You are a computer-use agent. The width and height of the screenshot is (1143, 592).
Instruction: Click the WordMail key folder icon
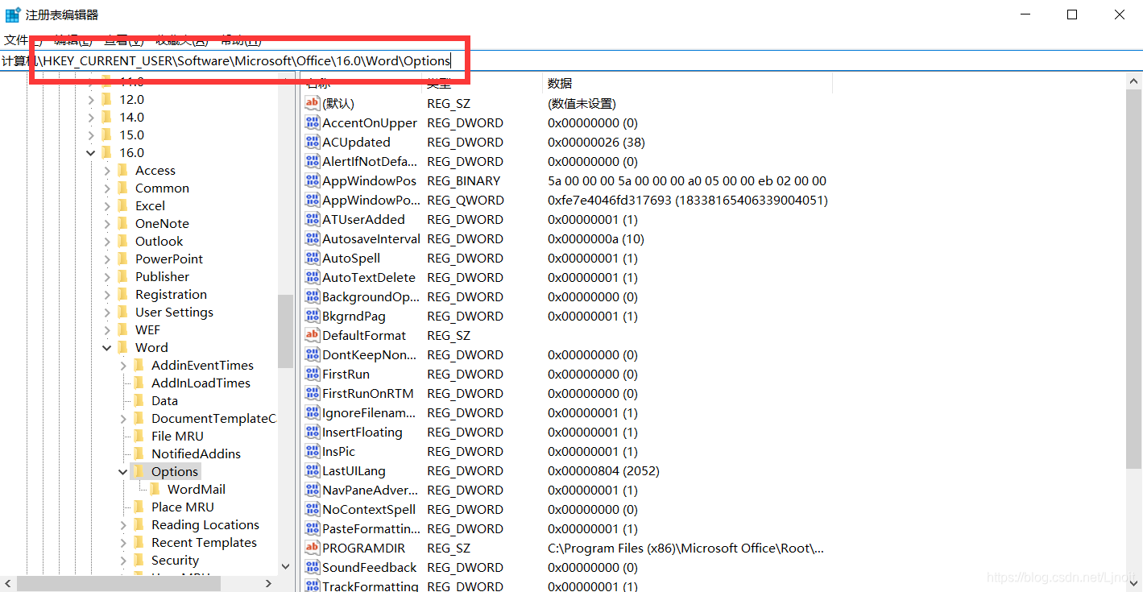pyautogui.click(x=155, y=489)
